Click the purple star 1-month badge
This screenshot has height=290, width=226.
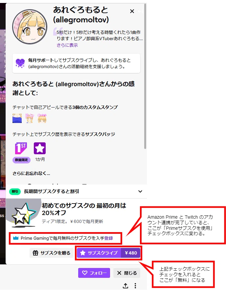tap(40, 148)
